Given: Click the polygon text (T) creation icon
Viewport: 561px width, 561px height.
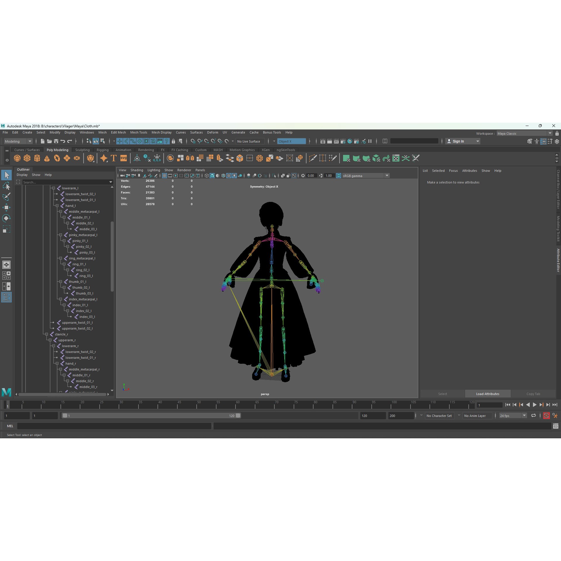Looking at the screenshot, I should [x=113, y=158].
